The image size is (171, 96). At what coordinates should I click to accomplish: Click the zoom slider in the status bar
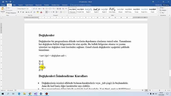[x=160, y=90]
